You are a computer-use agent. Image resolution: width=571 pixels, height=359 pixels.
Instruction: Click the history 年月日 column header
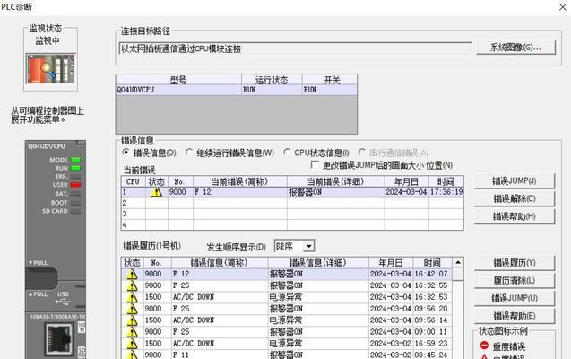391,263
